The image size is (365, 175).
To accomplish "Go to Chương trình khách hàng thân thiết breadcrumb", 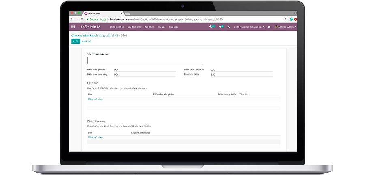I will click(x=94, y=35).
